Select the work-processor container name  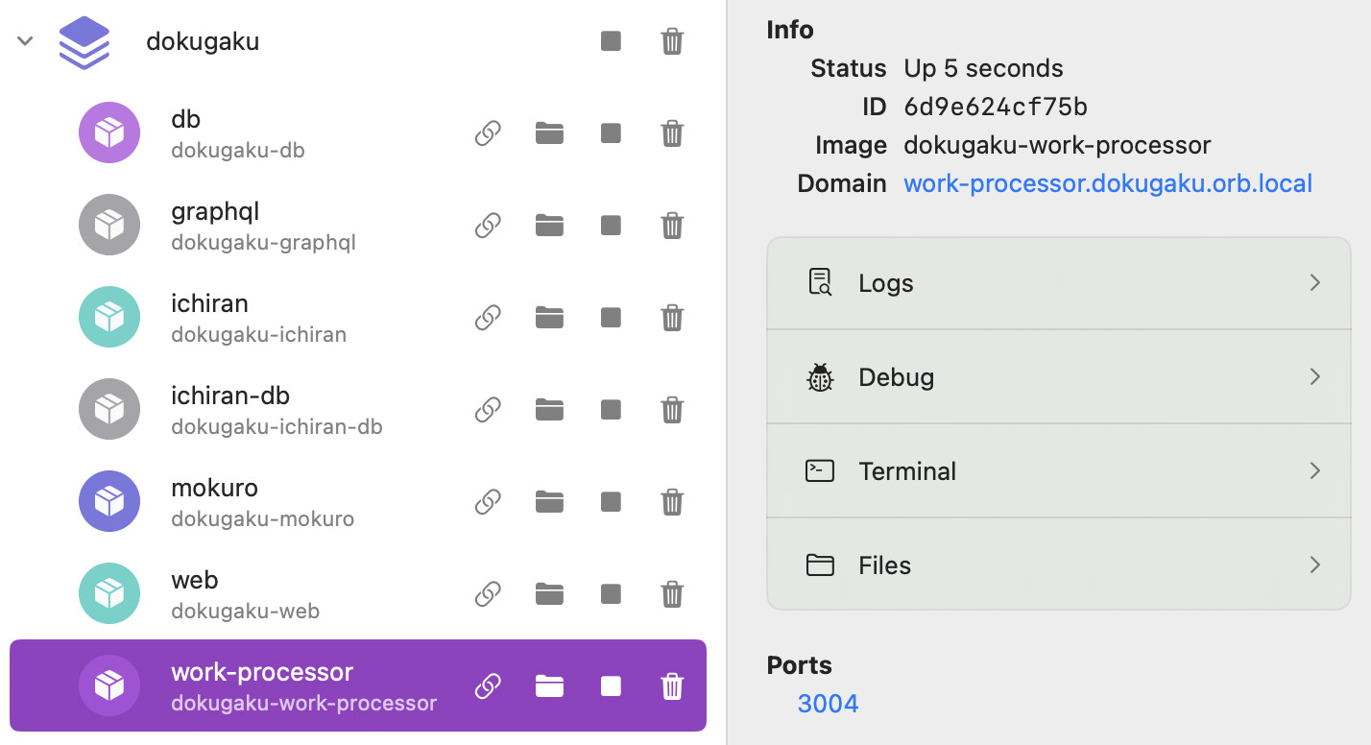click(262, 672)
